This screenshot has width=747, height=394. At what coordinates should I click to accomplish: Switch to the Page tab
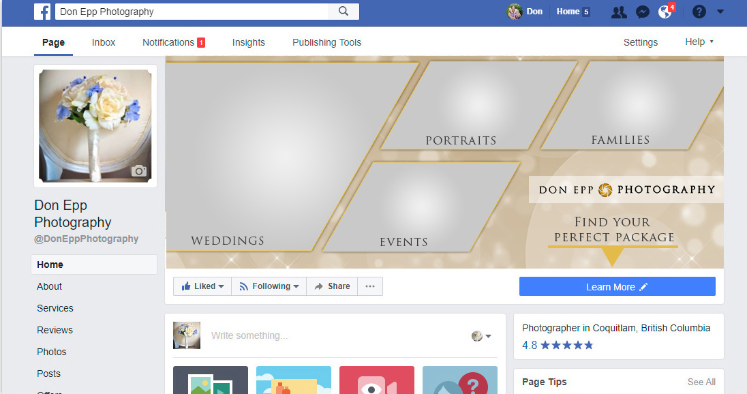(53, 42)
